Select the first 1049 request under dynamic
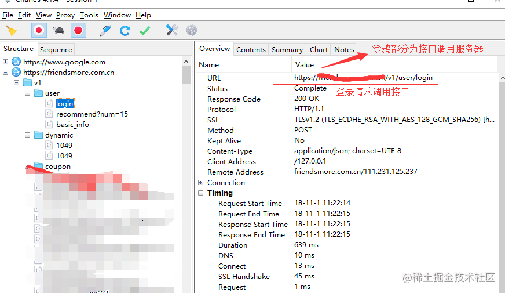Image resolution: width=505 pixels, height=293 pixels. (x=64, y=146)
